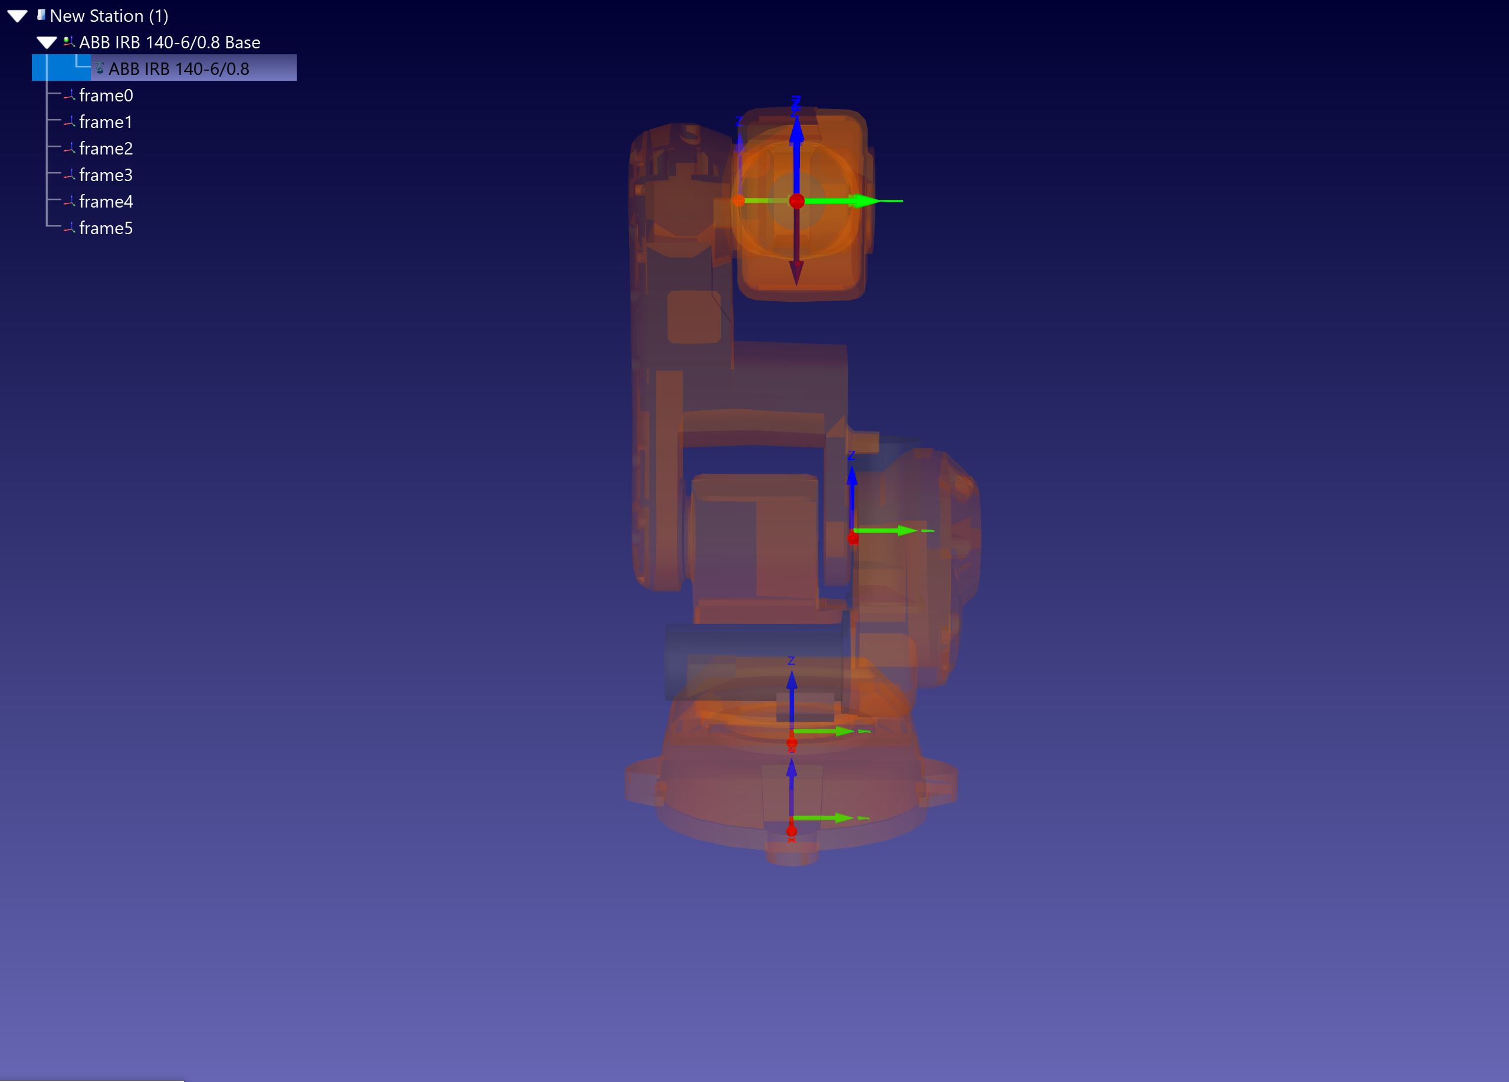
Task: Click the frame1 reference frame icon
Action: click(x=69, y=121)
